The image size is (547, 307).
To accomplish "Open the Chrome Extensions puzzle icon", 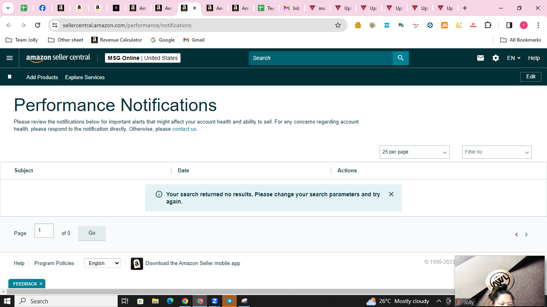I will 488,25.
